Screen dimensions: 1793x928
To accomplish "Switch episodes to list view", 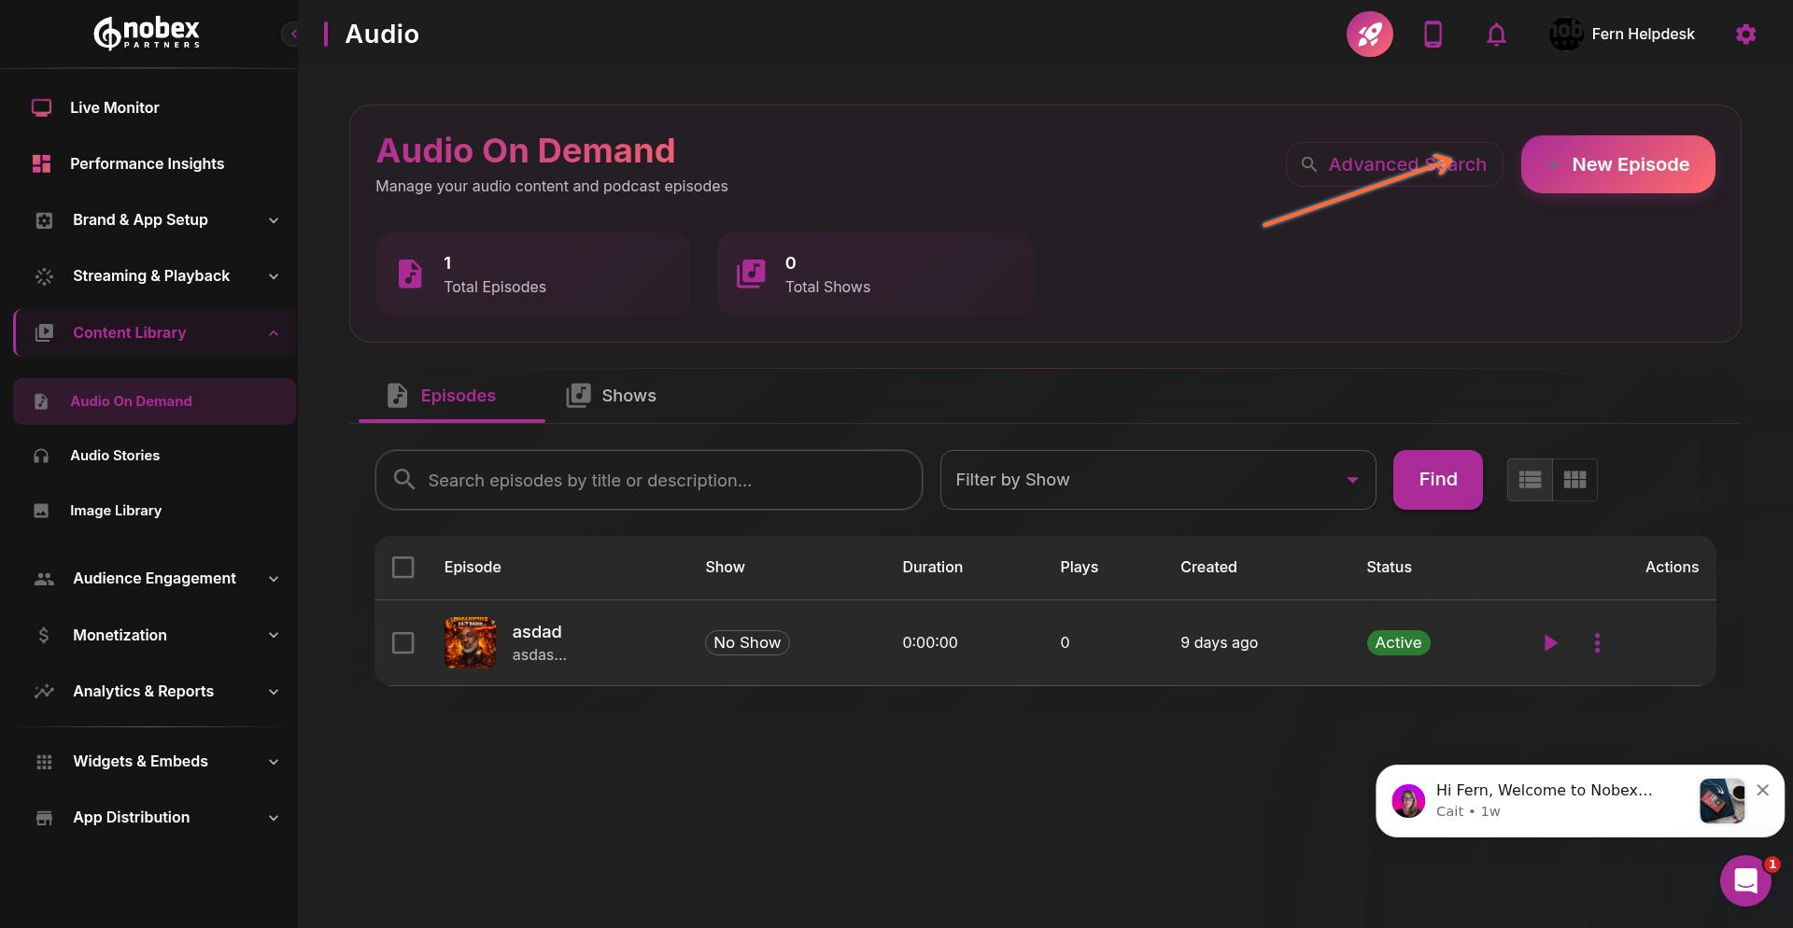I will pyautogui.click(x=1530, y=479).
